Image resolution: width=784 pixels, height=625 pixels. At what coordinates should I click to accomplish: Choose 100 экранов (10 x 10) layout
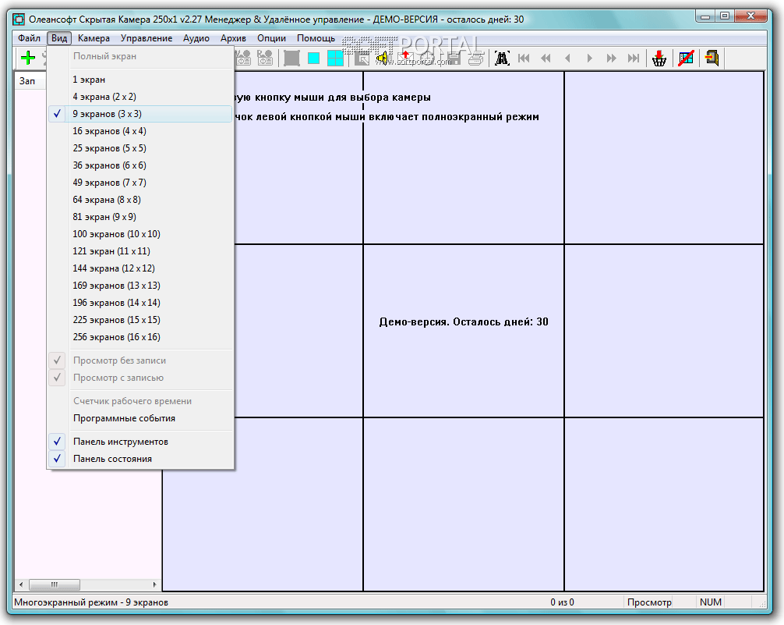[140, 234]
